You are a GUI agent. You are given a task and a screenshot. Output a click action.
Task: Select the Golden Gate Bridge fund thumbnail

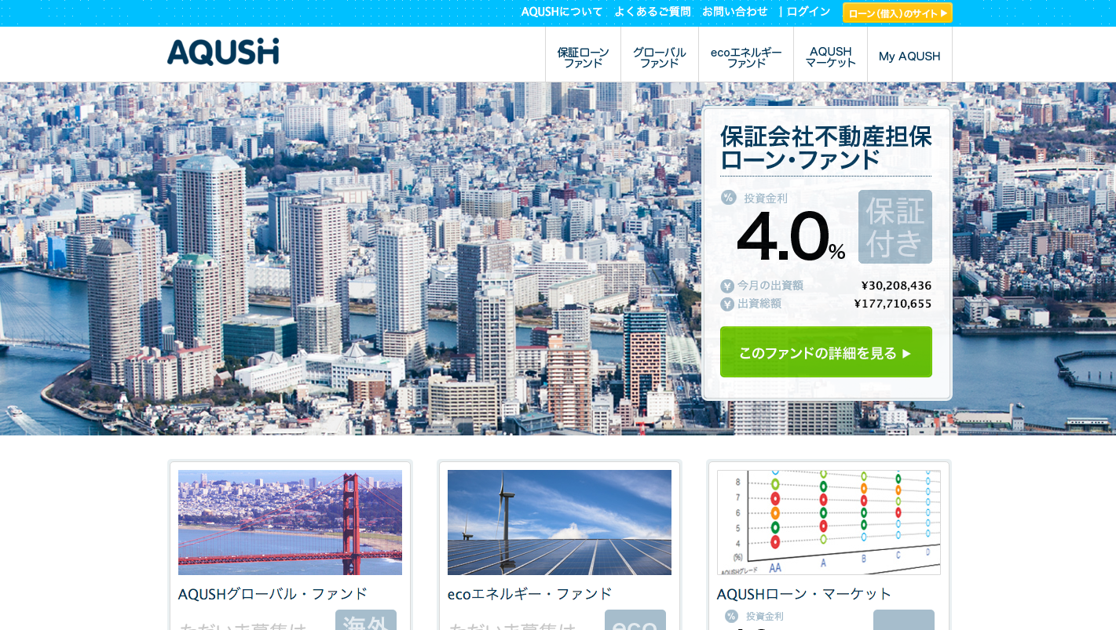(x=290, y=523)
